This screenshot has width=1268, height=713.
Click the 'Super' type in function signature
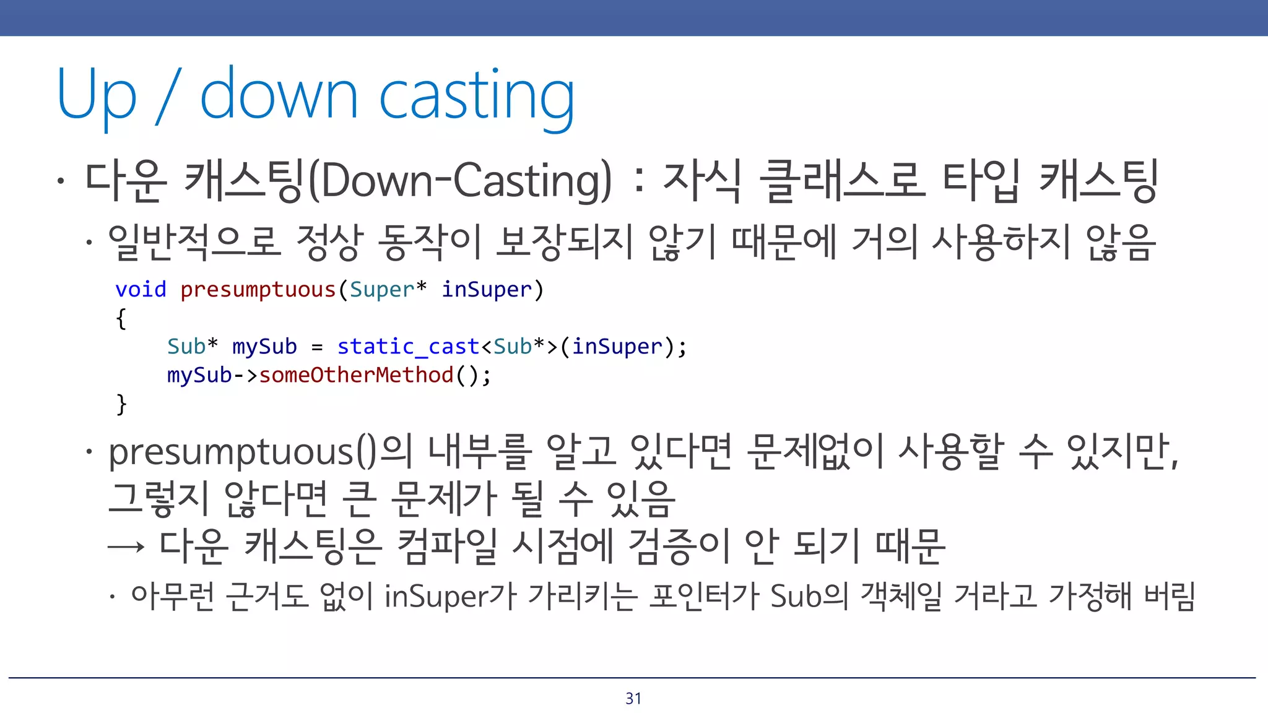point(382,290)
